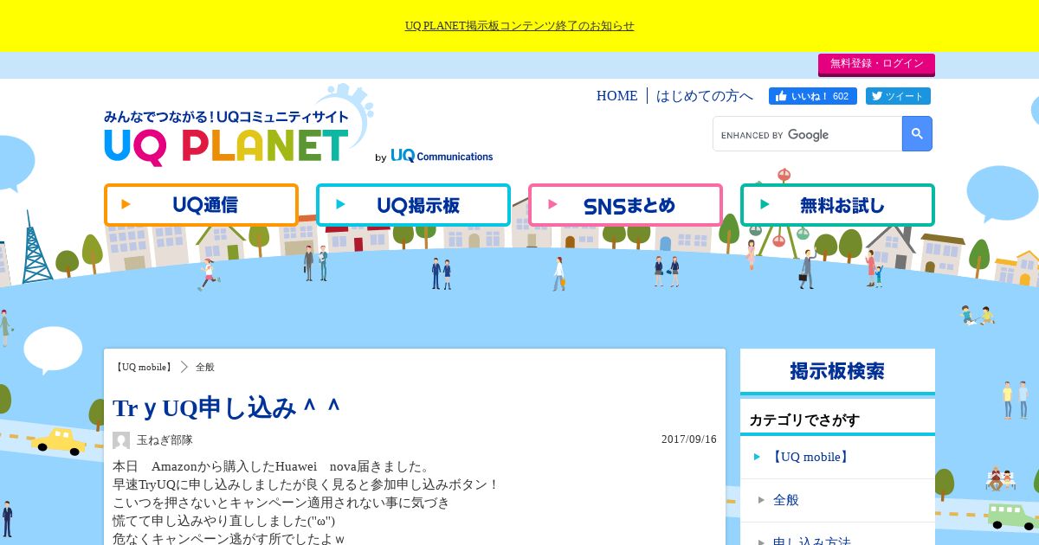Click the pink arrow on SNSまとめ button

pos(552,205)
